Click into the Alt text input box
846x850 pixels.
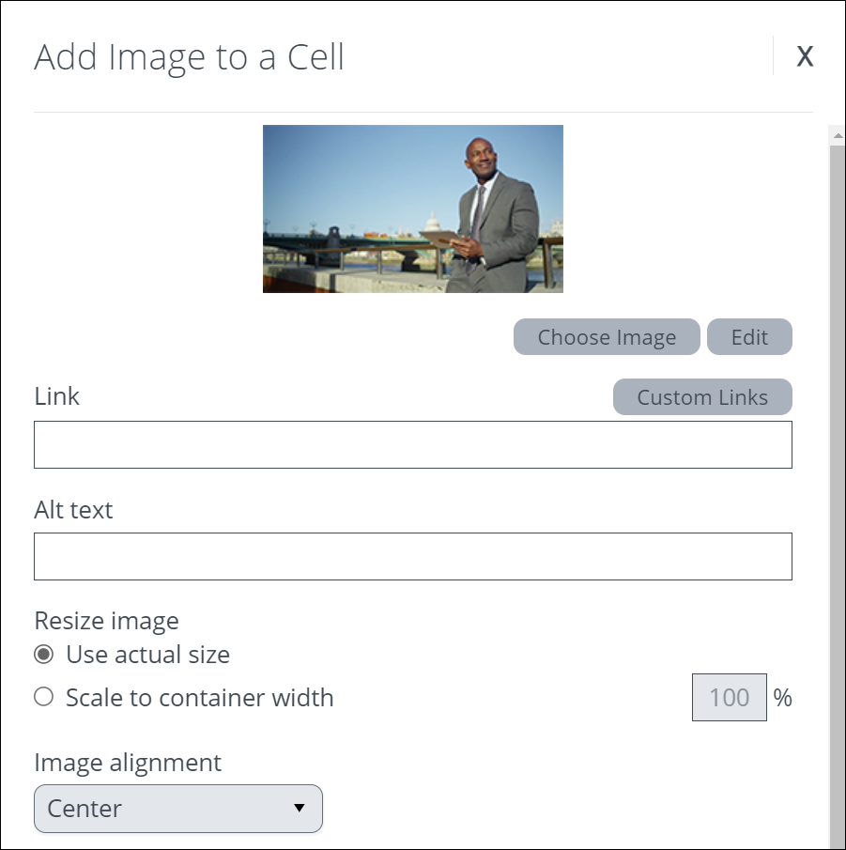click(x=412, y=557)
